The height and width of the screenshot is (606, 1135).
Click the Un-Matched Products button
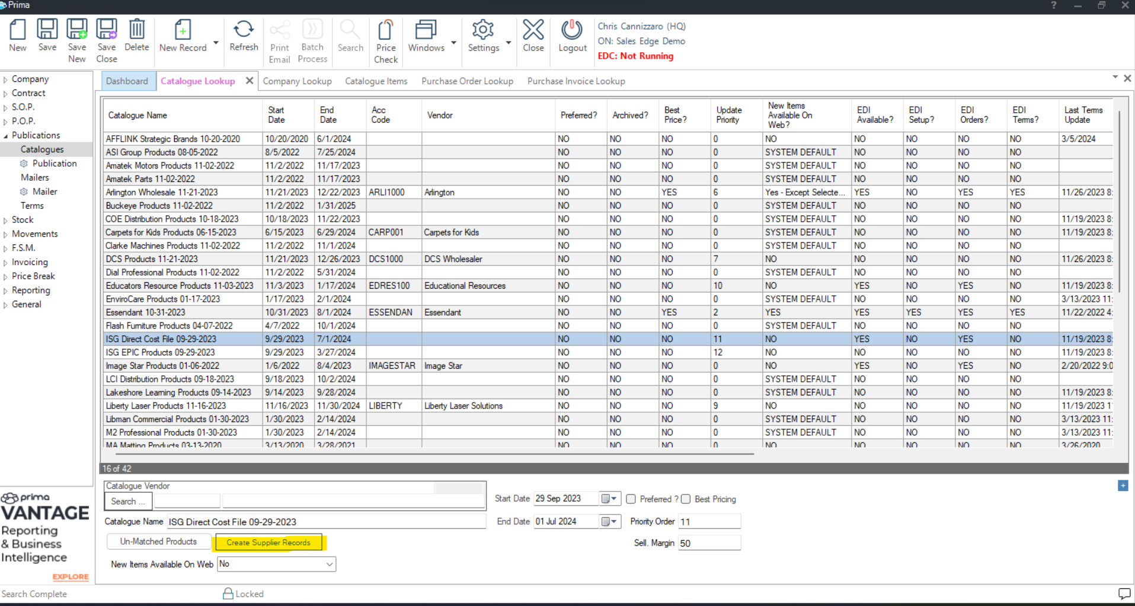[158, 542]
